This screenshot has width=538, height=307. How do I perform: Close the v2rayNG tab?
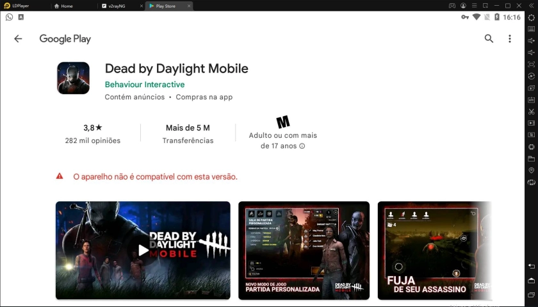142,6
